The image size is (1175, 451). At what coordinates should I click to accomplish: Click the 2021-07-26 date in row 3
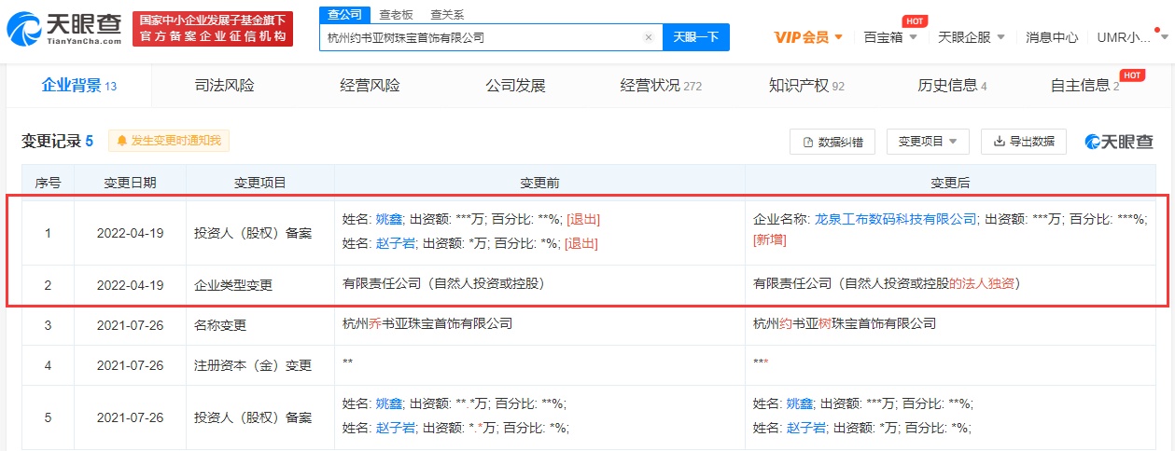tap(130, 325)
